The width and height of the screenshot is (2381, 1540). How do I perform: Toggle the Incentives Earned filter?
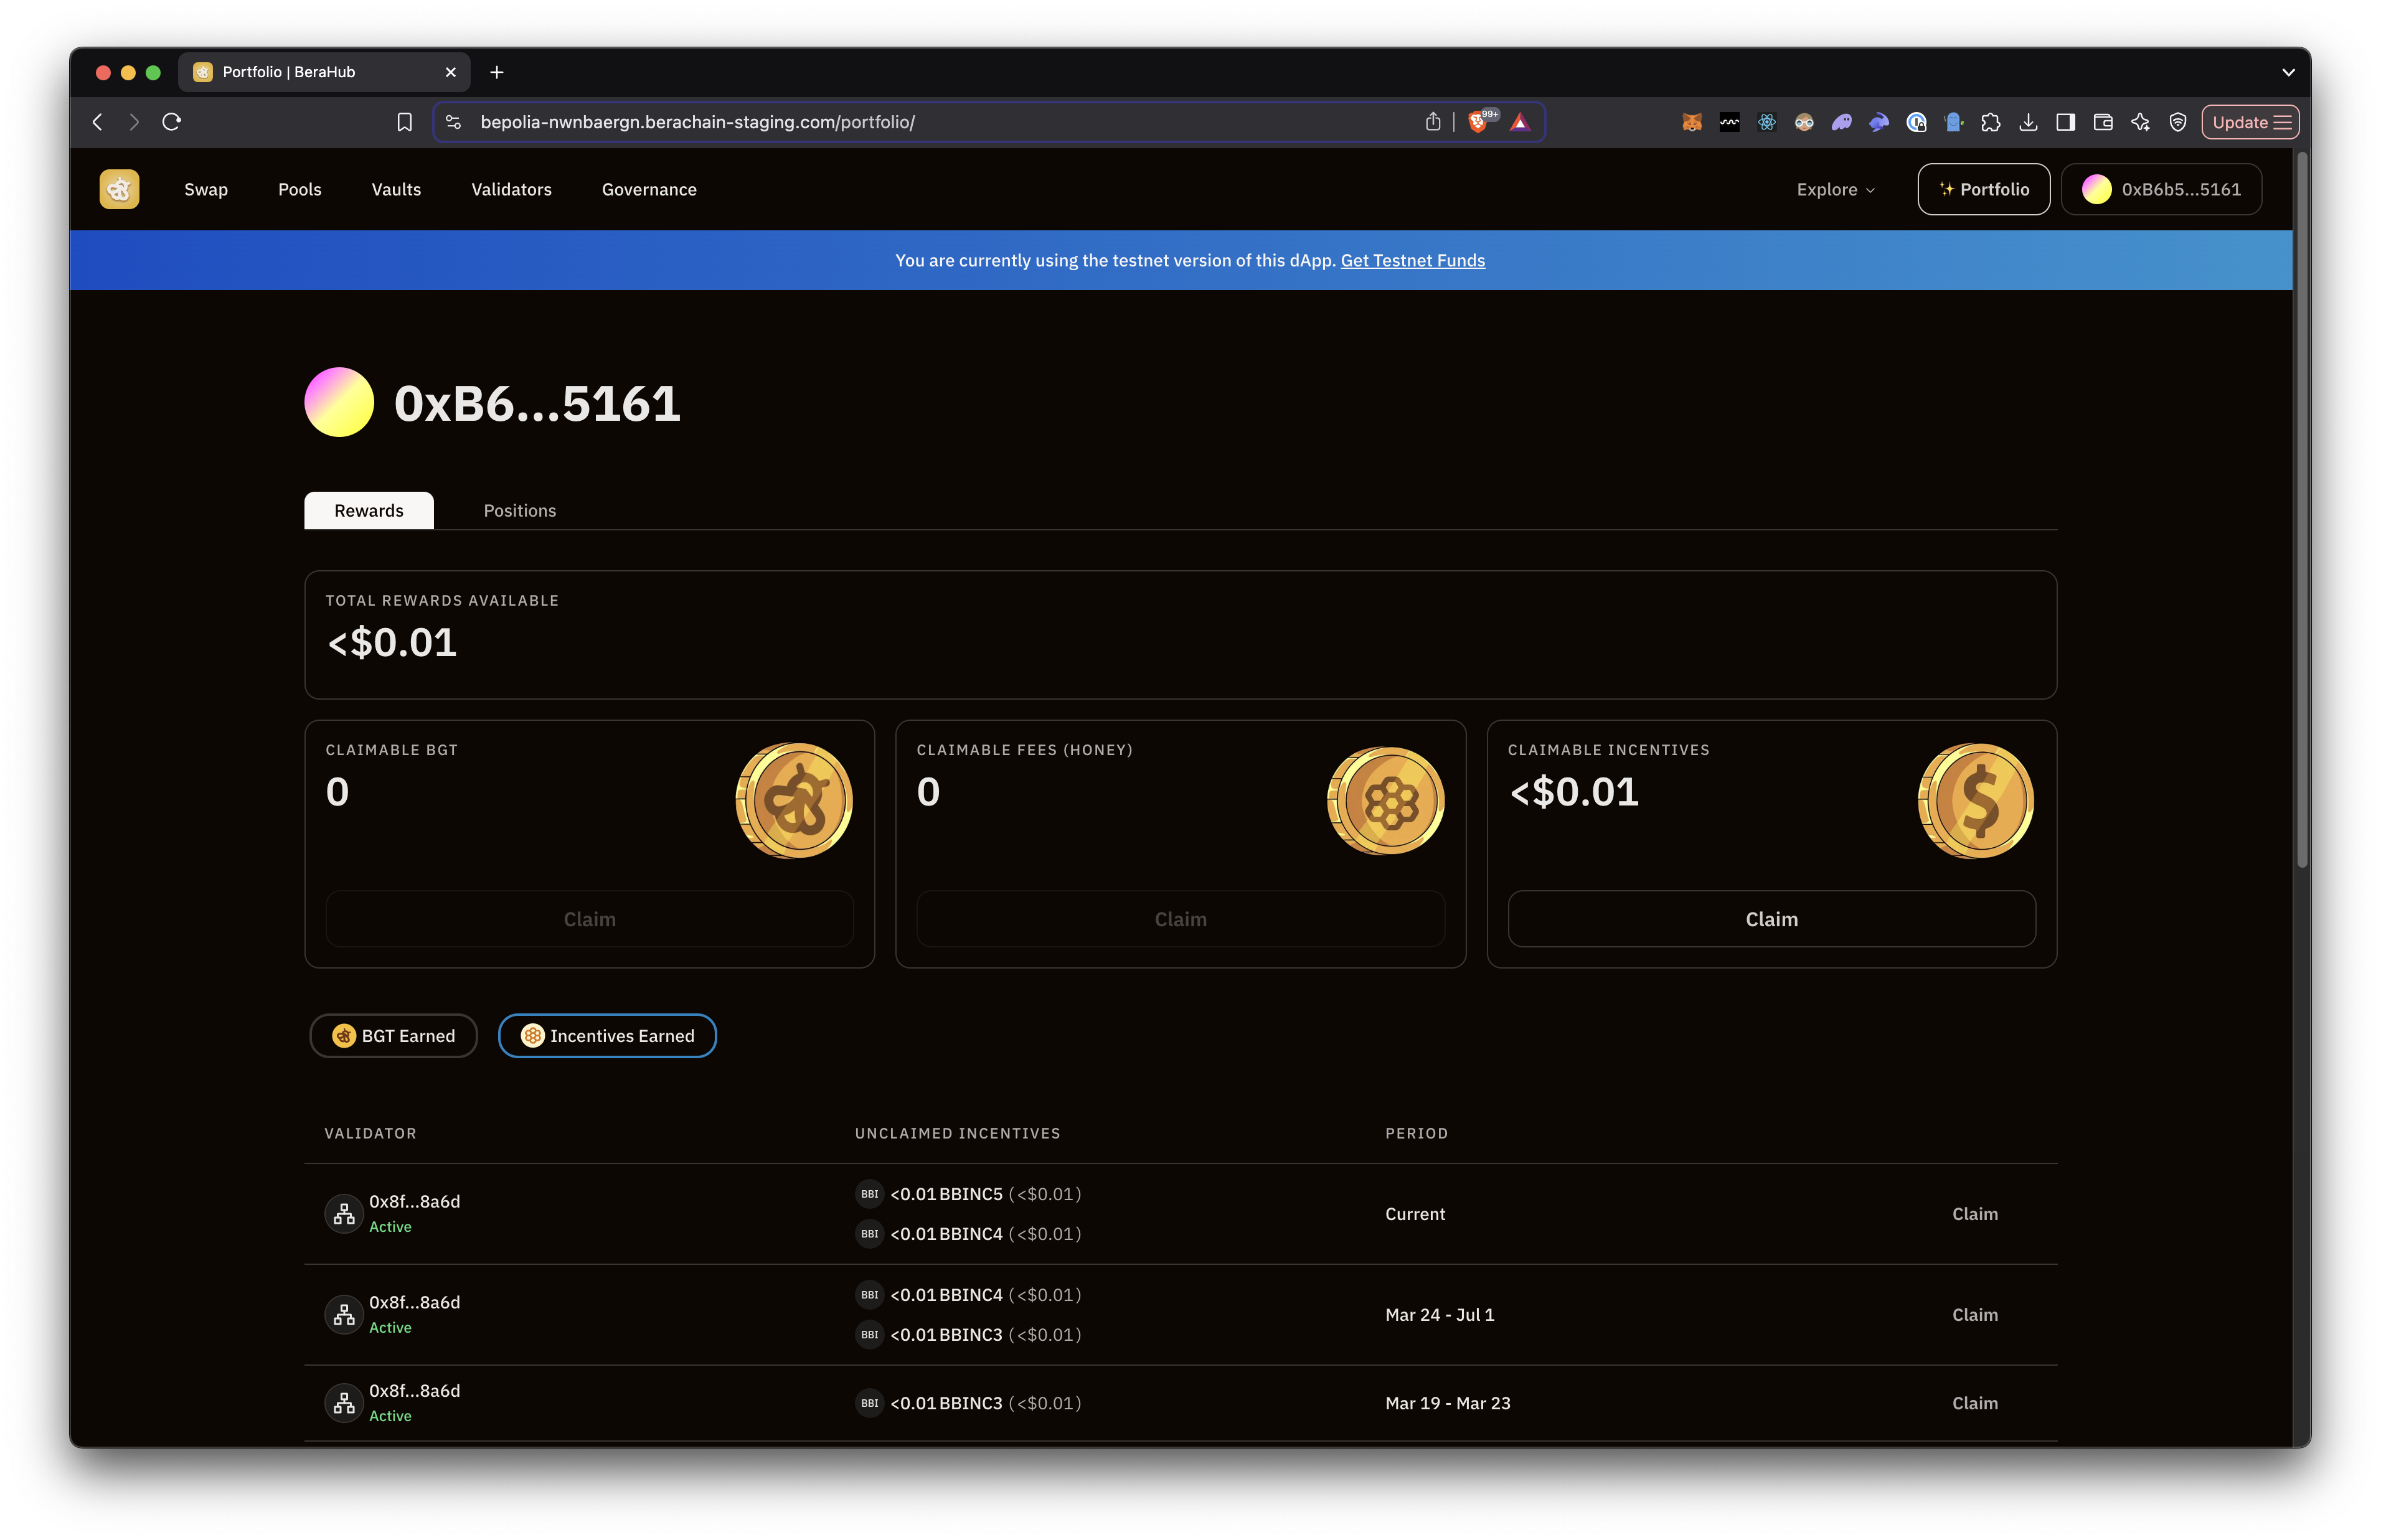pos(607,1035)
